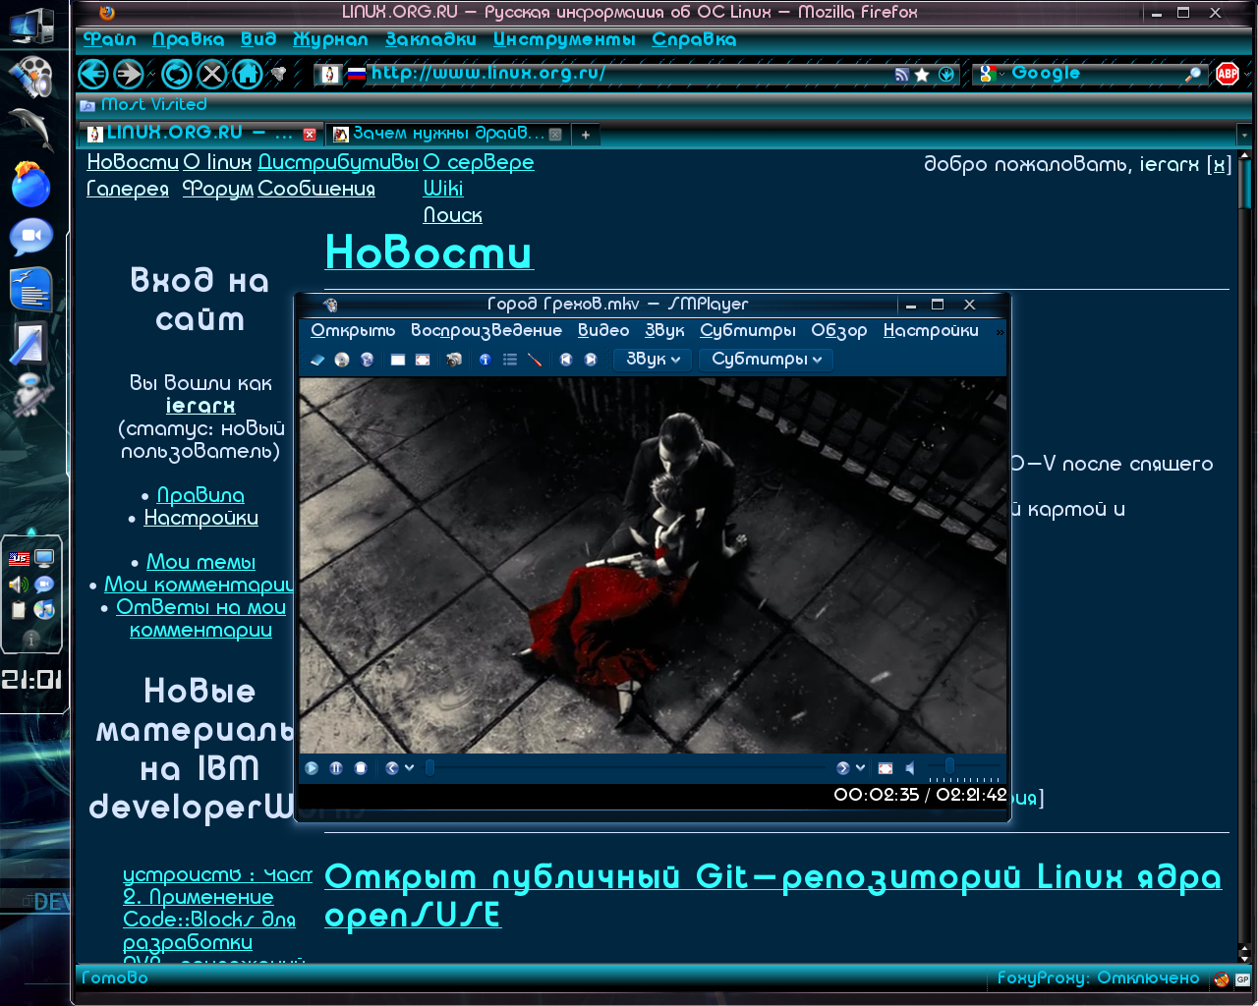Viewport: 1258px width, 1006px height.
Task: Take a screenshot with SMPlayer camera icon
Action: (453, 360)
